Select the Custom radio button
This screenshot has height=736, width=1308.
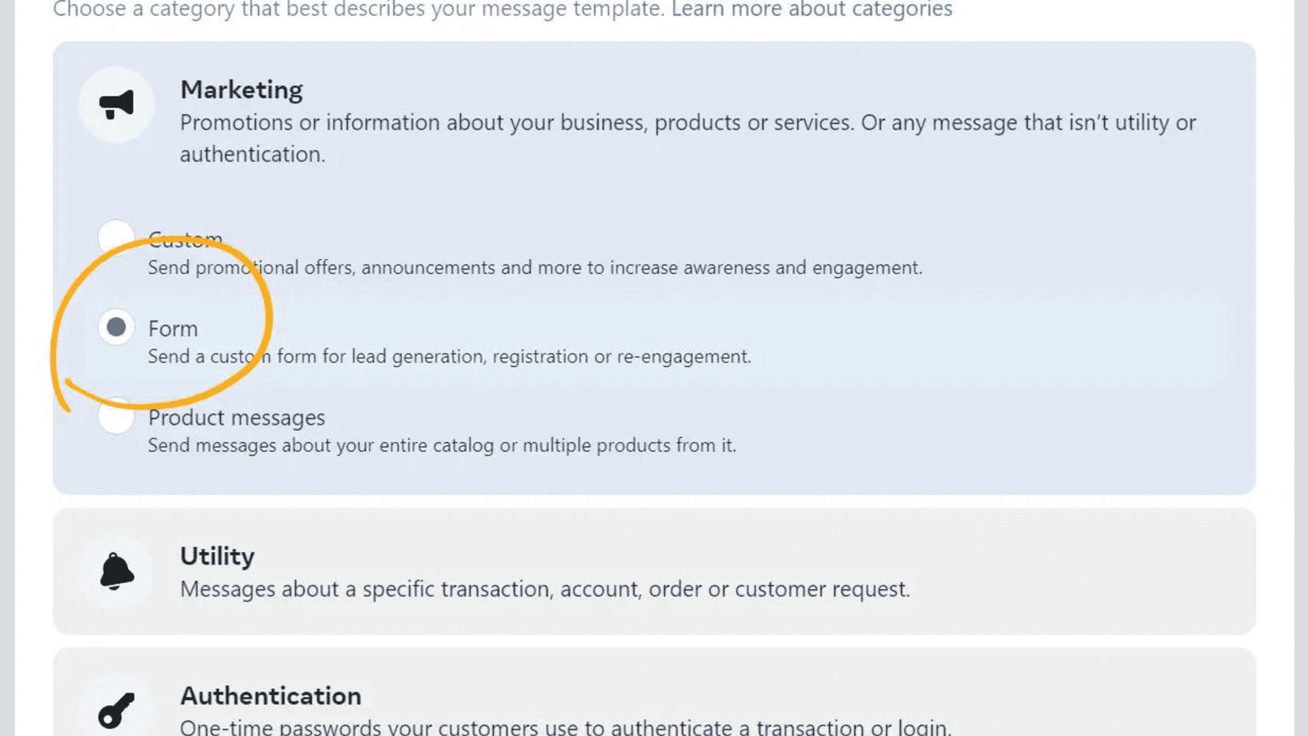click(x=116, y=238)
